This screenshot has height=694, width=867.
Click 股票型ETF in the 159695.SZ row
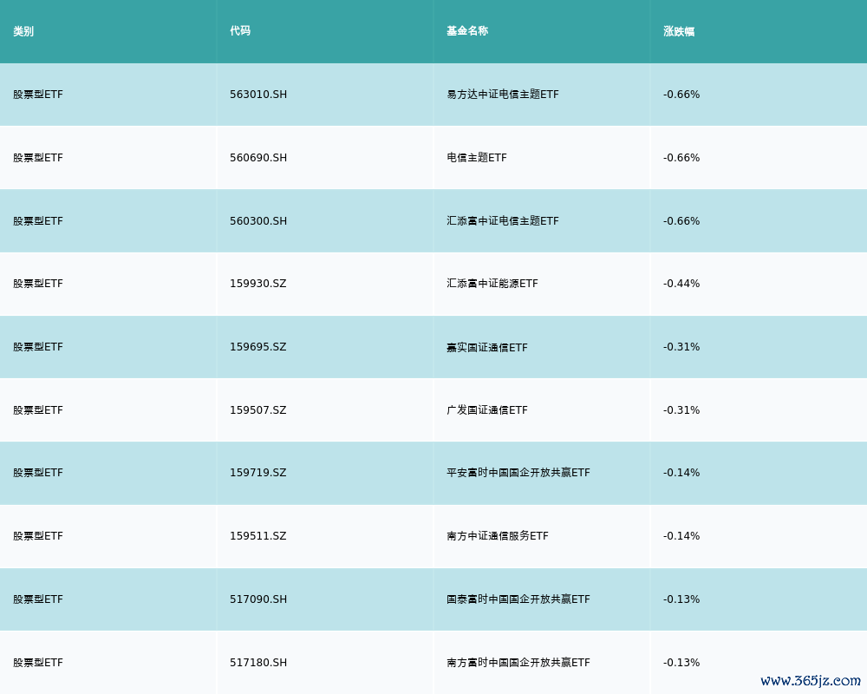pos(38,347)
